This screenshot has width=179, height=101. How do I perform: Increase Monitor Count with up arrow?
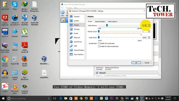point(149,31)
